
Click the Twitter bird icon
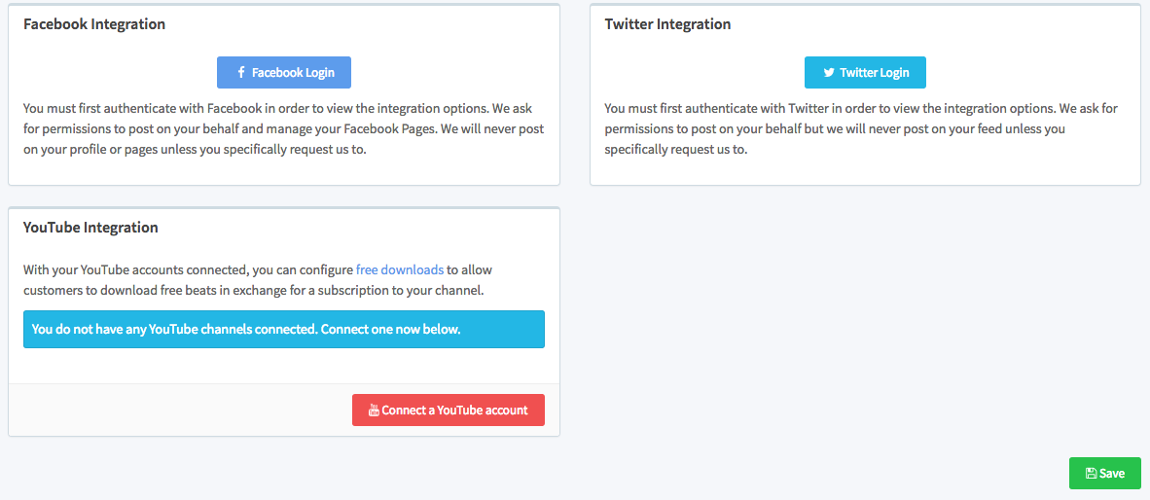click(829, 73)
